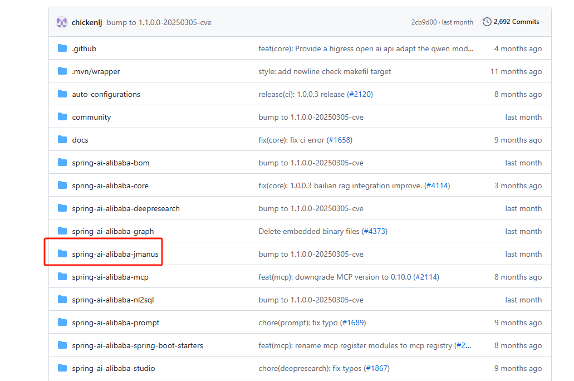The width and height of the screenshot is (574, 381).
Task: Click the chickenlj author name
Action: (87, 22)
